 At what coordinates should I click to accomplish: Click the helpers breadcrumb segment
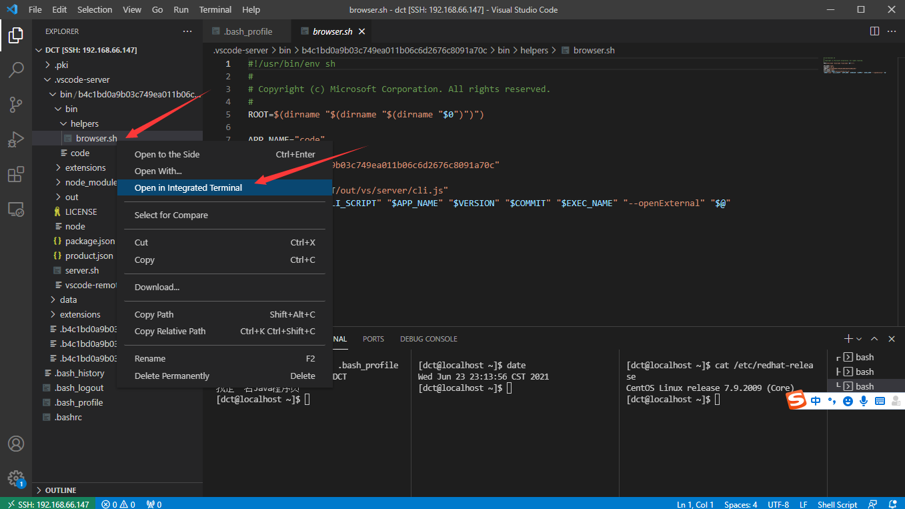click(x=534, y=50)
